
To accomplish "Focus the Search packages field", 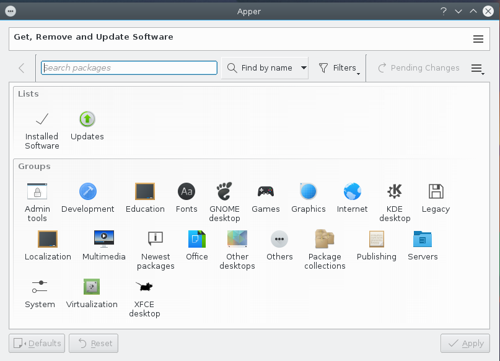I will [x=129, y=68].
